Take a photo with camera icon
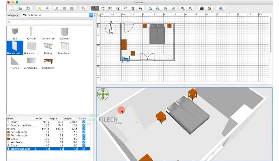The image size is (279, 161). coord(202,8)
